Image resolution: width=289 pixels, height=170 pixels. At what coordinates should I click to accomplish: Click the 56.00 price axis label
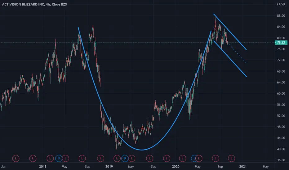[x=281, y=104]
